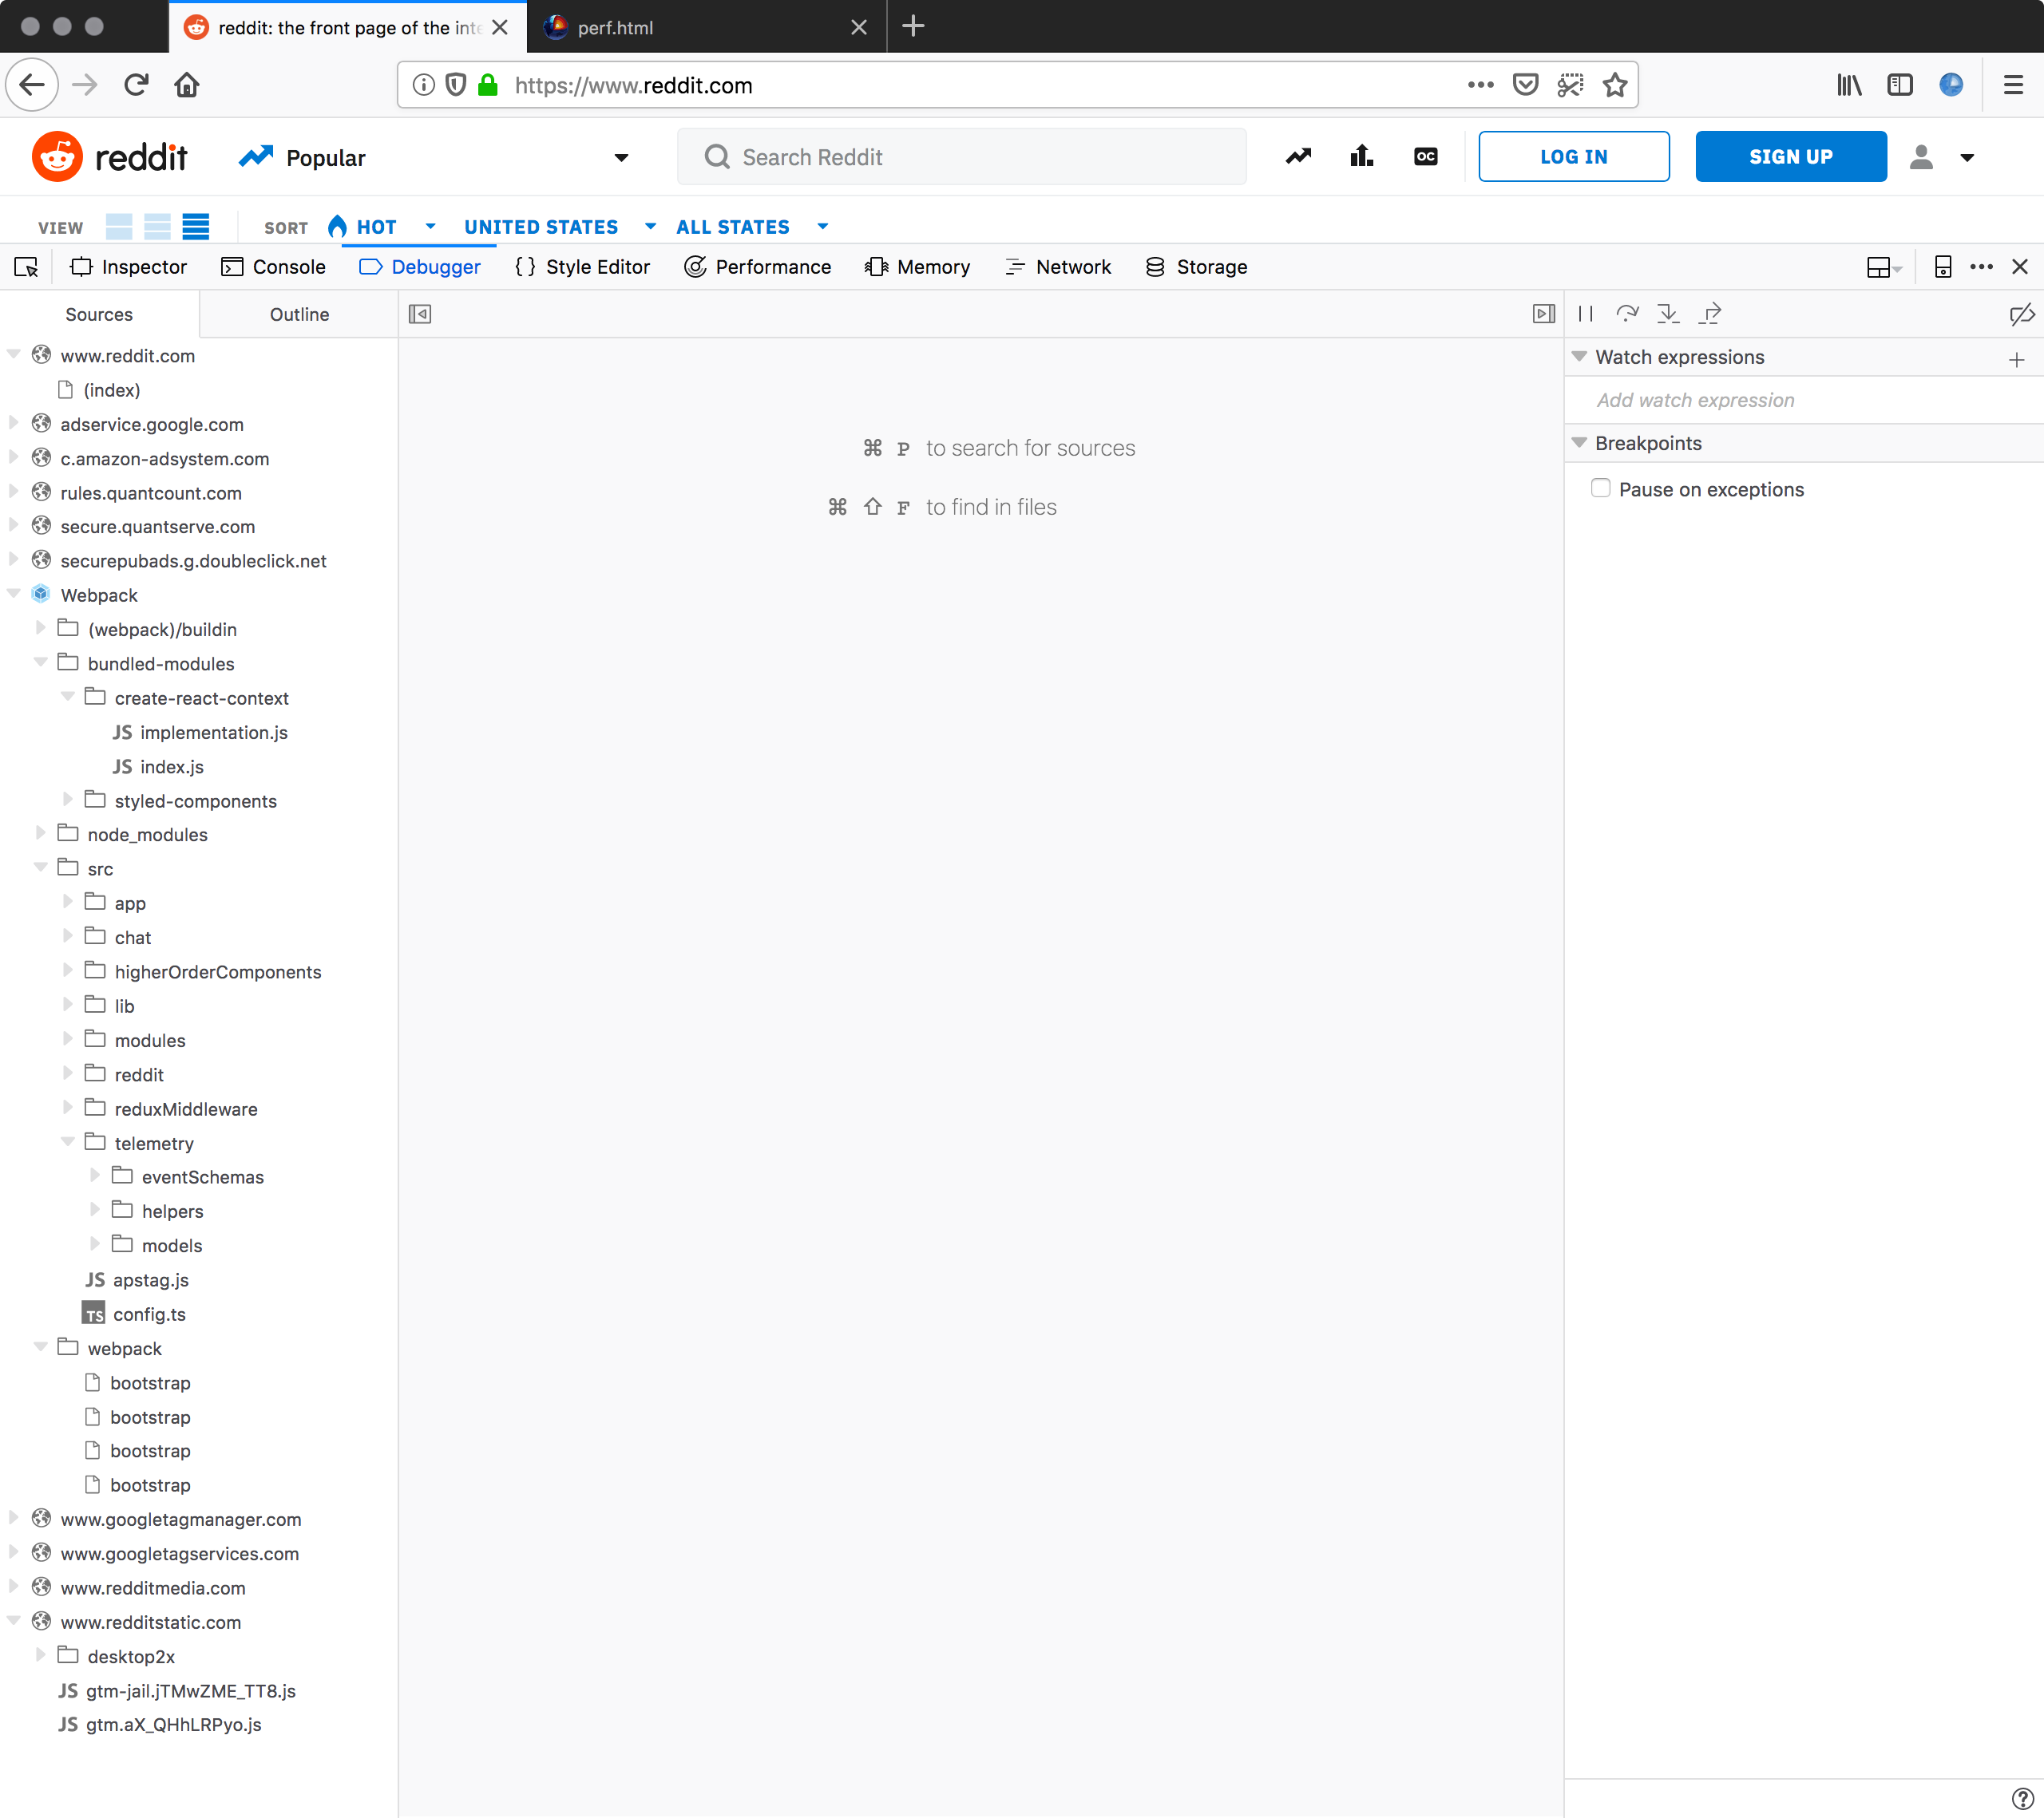Collapse the Webpack source tree

(14, 595)
